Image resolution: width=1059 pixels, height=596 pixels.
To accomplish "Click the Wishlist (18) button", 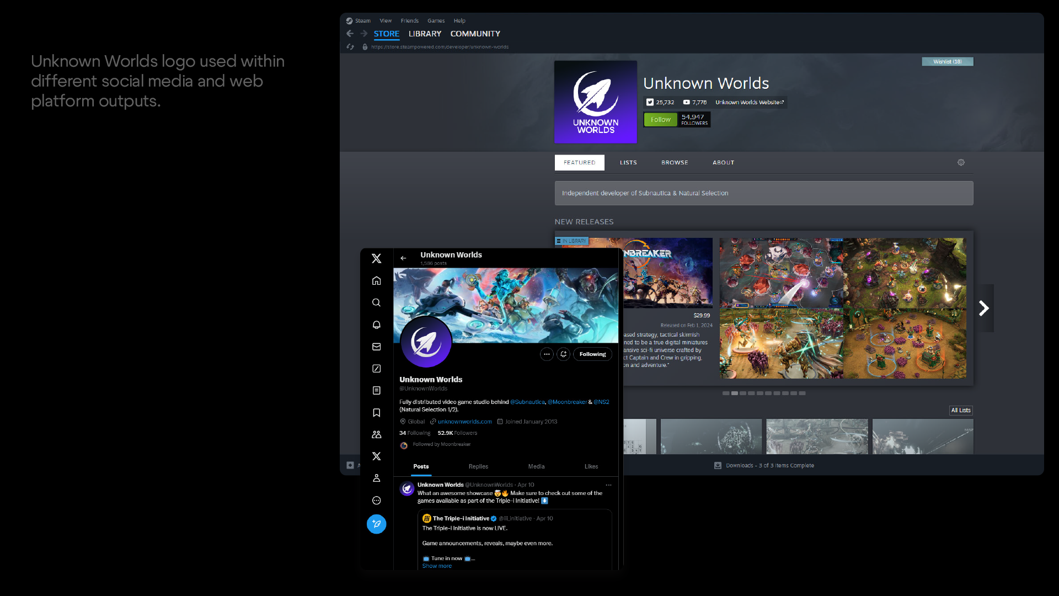I will tap(947, 61).
